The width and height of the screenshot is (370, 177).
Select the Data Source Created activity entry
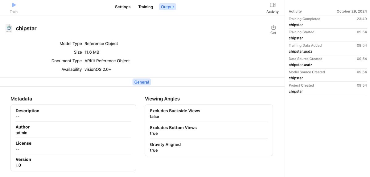[328, 62]
